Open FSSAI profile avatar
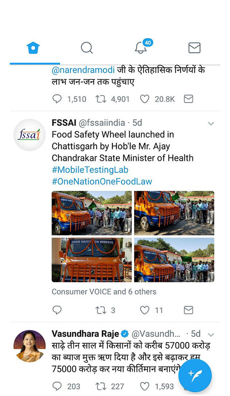Viewport: 230px width, 396px height. click(29, 135)
